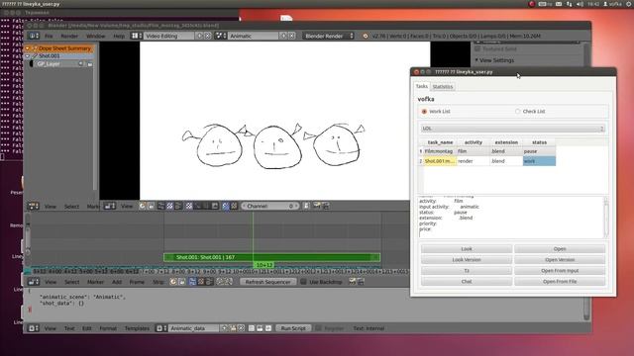Add a new screen layout next to Video Editing
The width and height of the screenshot is (634, 356).
coord(199,36)
